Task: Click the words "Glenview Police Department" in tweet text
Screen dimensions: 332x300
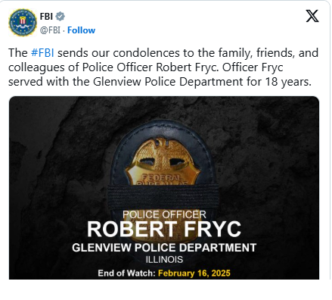Action: pos(168,82)
